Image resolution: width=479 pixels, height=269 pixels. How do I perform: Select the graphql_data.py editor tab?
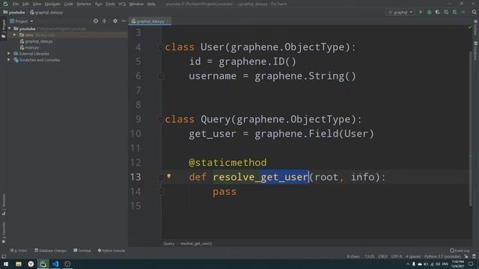150,22
